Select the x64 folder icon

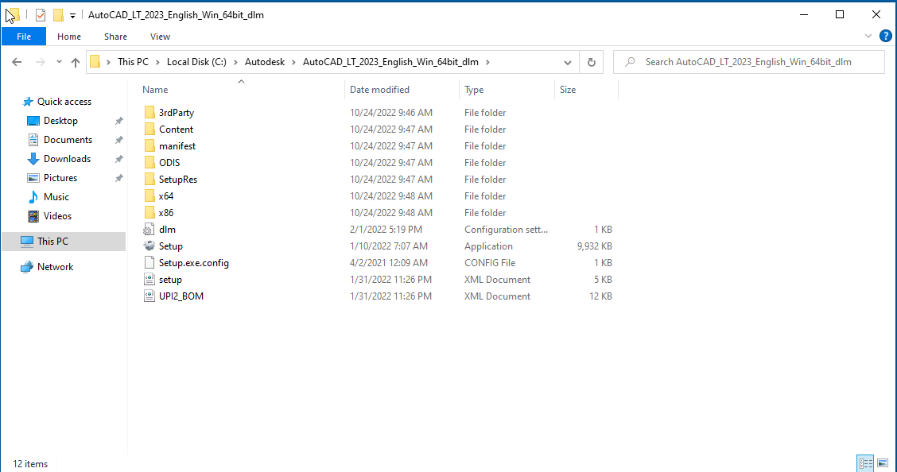tap(149, 196)
